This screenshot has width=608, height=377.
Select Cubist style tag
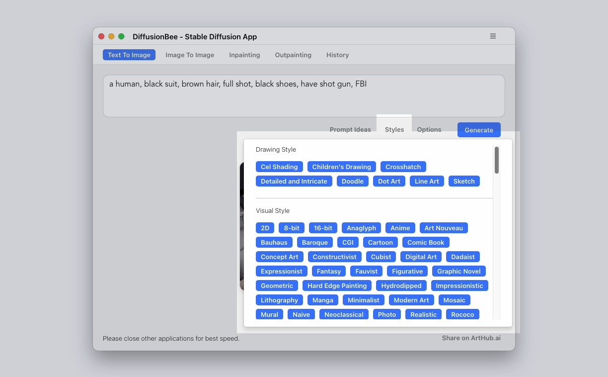[x=381, y=257]
